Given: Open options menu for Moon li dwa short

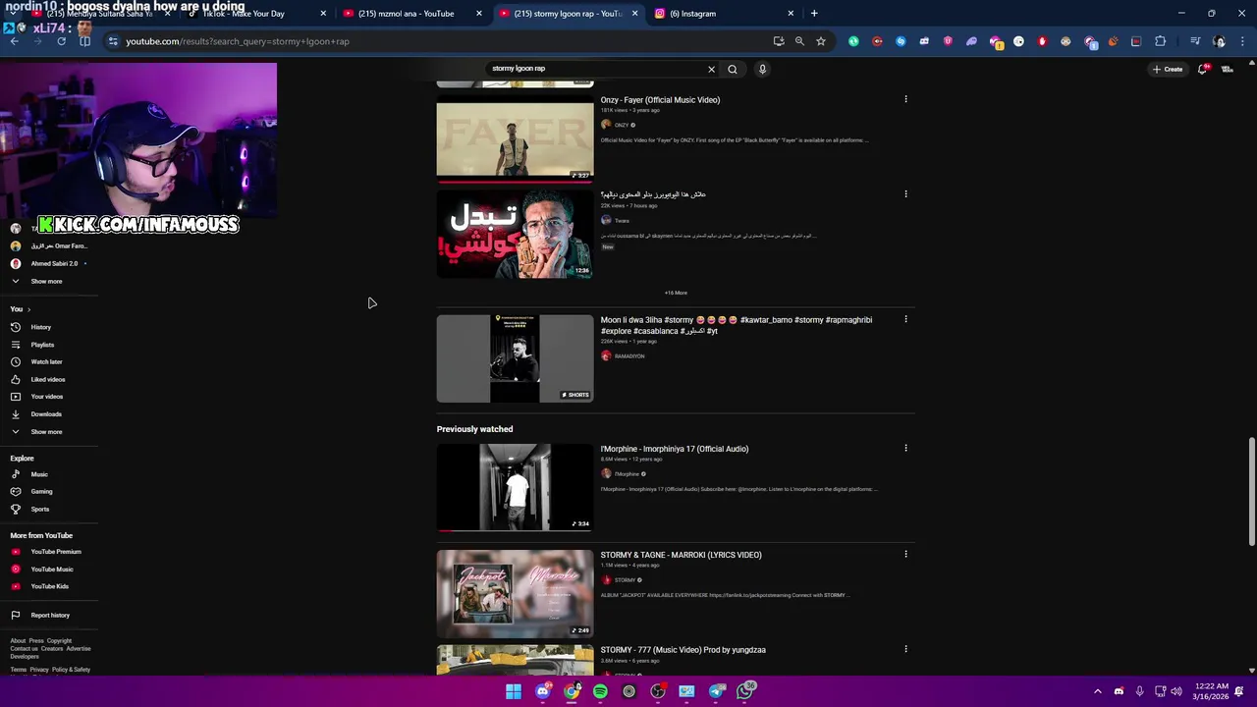Looking at the screenshot, I should (x=905, y=319).
